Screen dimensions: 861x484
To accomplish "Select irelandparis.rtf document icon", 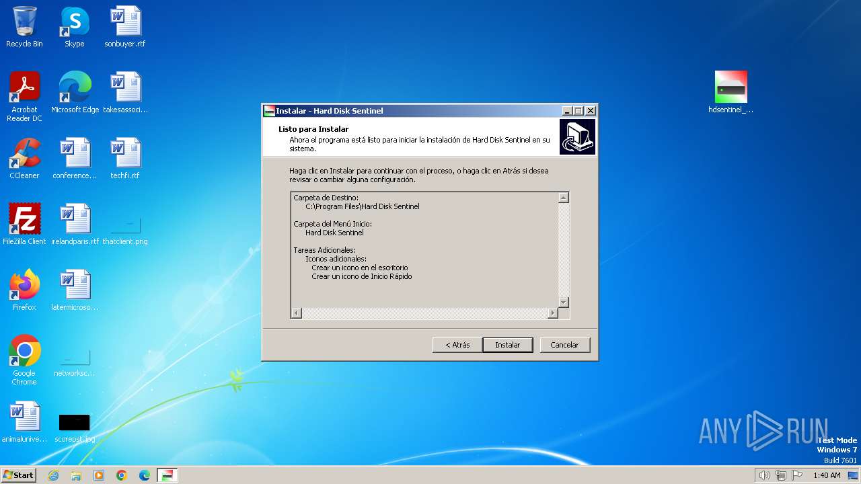I will 75,225.
